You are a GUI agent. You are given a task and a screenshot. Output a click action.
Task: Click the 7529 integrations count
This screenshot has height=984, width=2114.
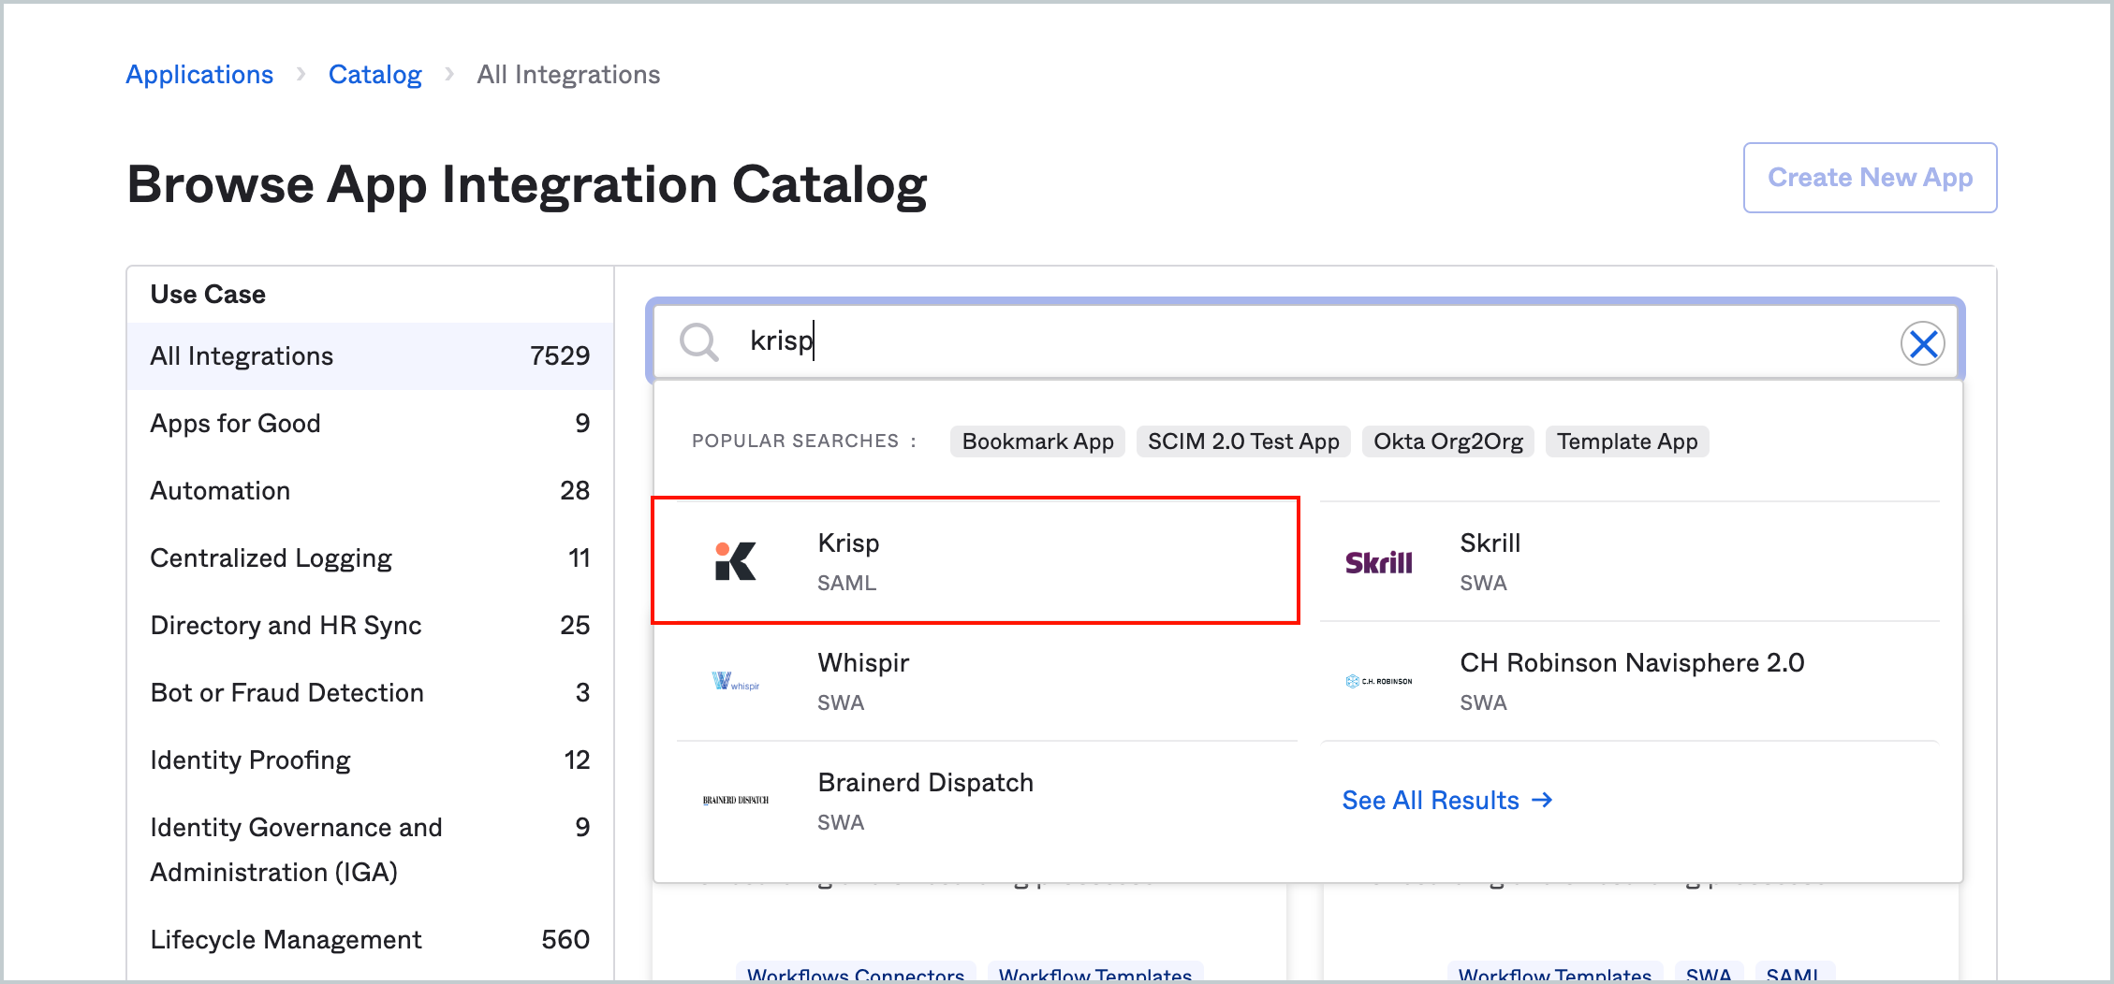pyautogui.click(x=560, y=356)
